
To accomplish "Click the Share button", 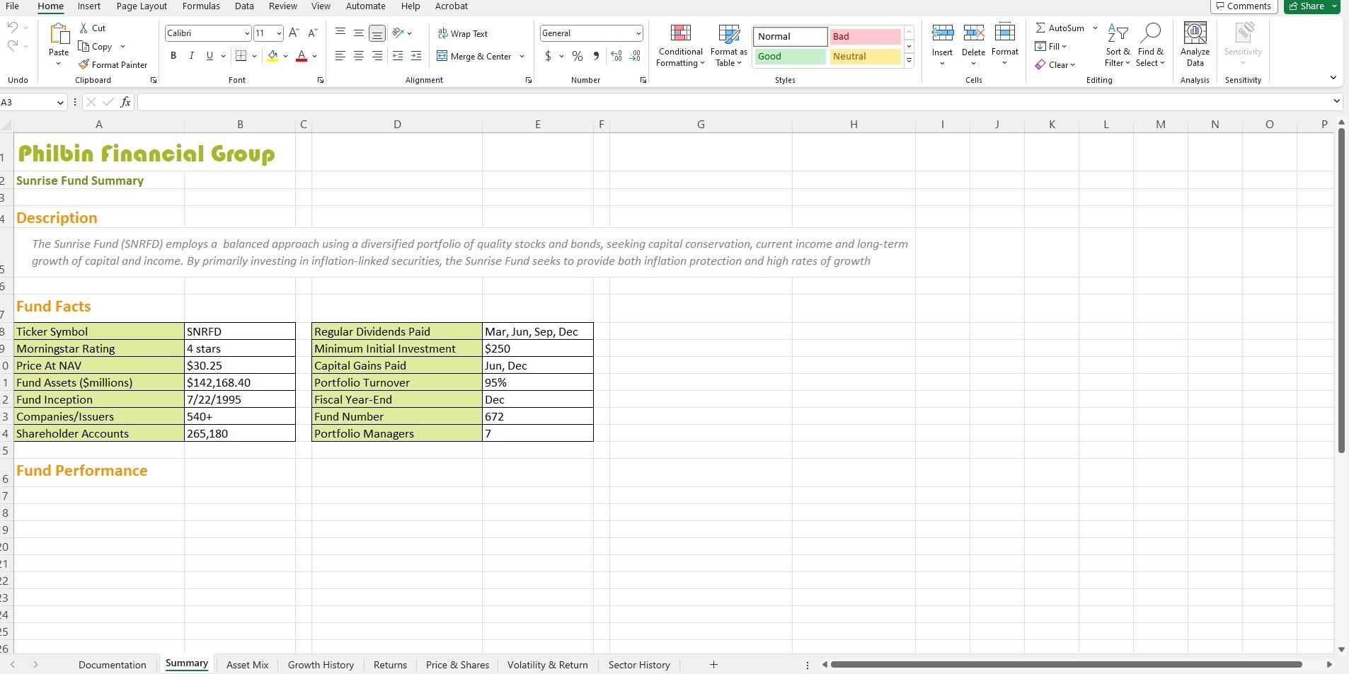I will click(x=1311, y=6).
